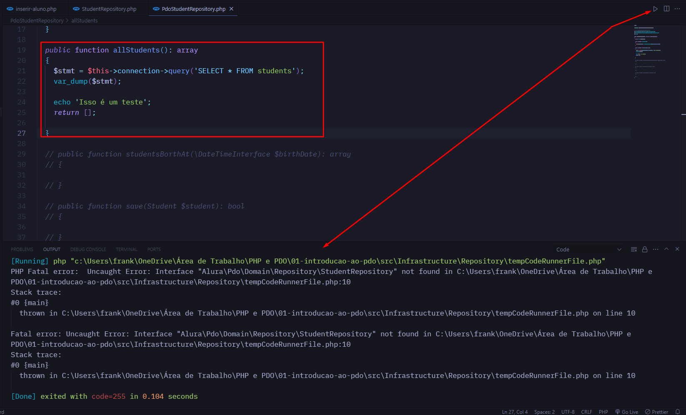Open the Code output channel dropdown
This screenshot has height=415, width=686.
[x=589, y=249]
